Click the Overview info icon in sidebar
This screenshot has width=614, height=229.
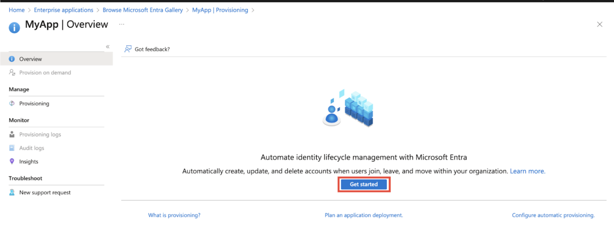(x=12, y=59)
